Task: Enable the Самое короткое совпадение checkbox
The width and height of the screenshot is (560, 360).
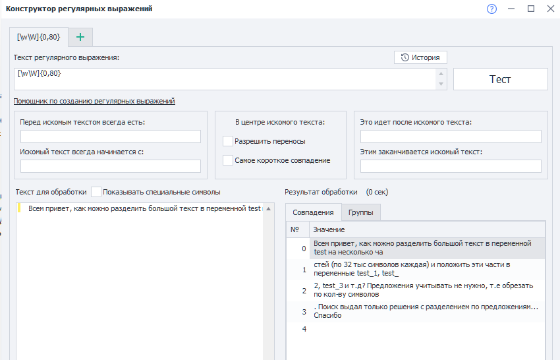Action: click(228, 160)
